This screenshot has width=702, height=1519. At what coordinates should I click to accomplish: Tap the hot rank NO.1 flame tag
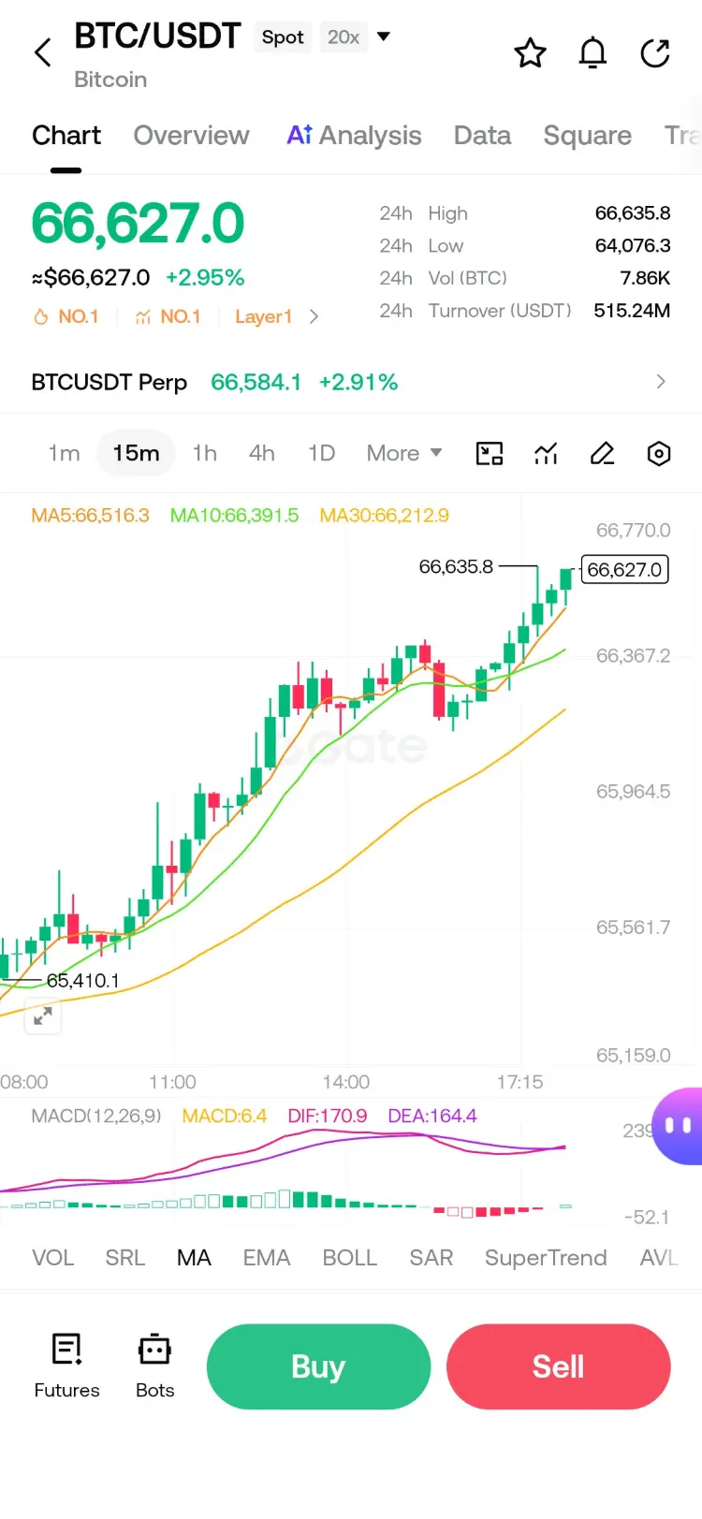point(66,317)
